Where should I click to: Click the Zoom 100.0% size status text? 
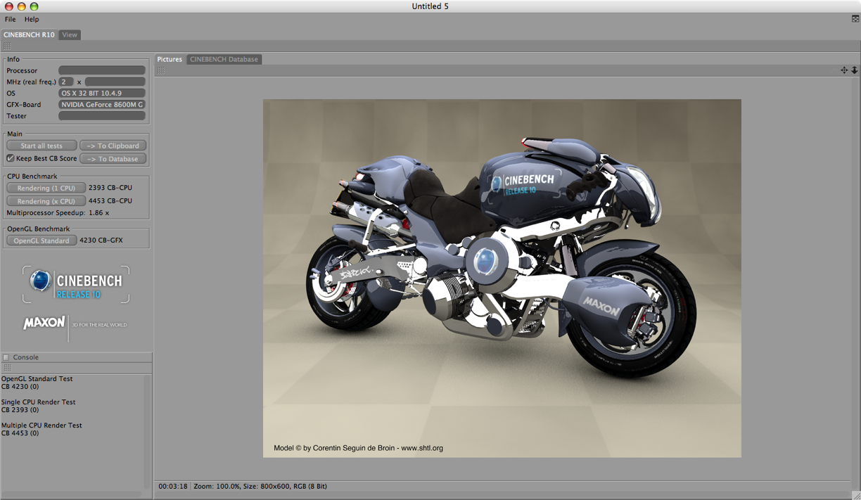tap(260, 486)
